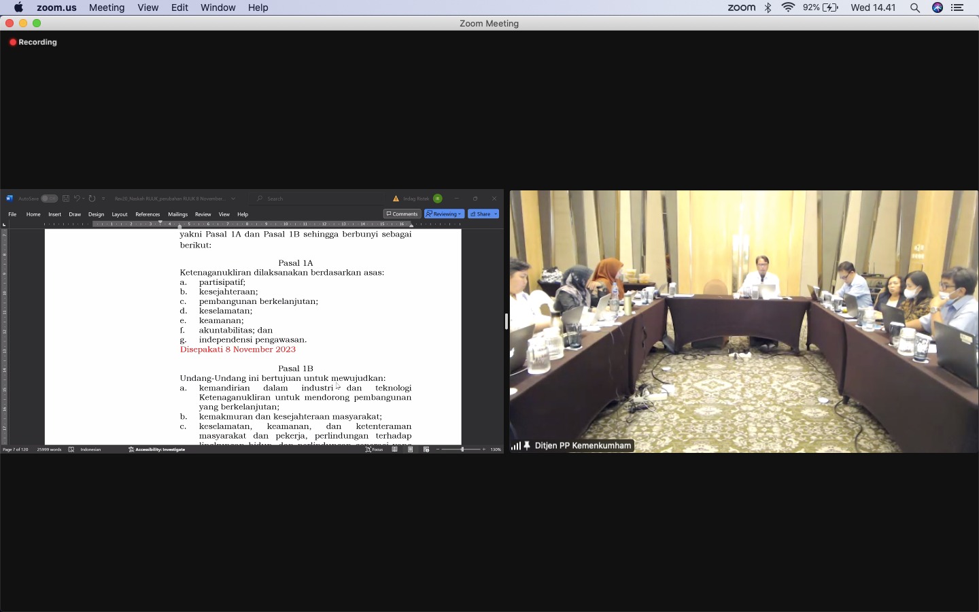Open the References ribbon tab
979x612 pixels.
148,214
